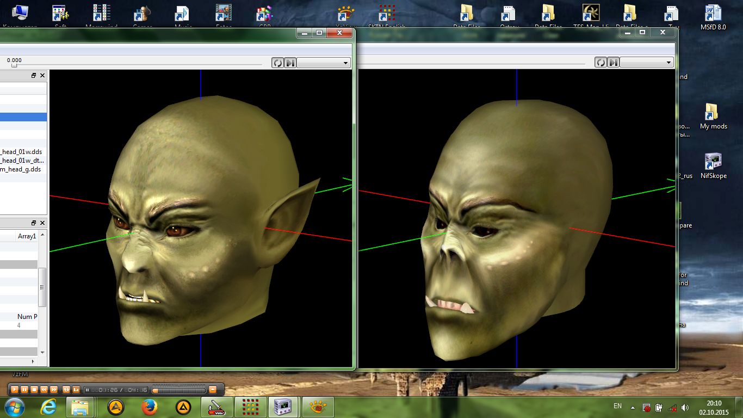This screenshot has height=418, width=743.
Task: Close the upper left dock panel
Action: (42, 76)
